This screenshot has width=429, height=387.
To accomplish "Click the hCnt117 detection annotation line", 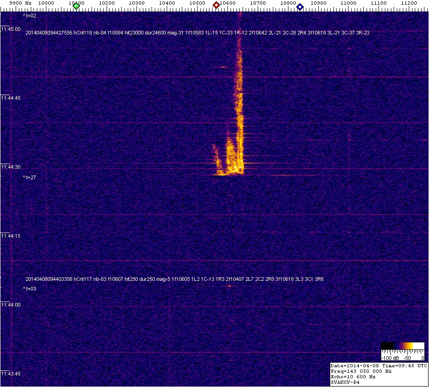I will click(175, 279).
